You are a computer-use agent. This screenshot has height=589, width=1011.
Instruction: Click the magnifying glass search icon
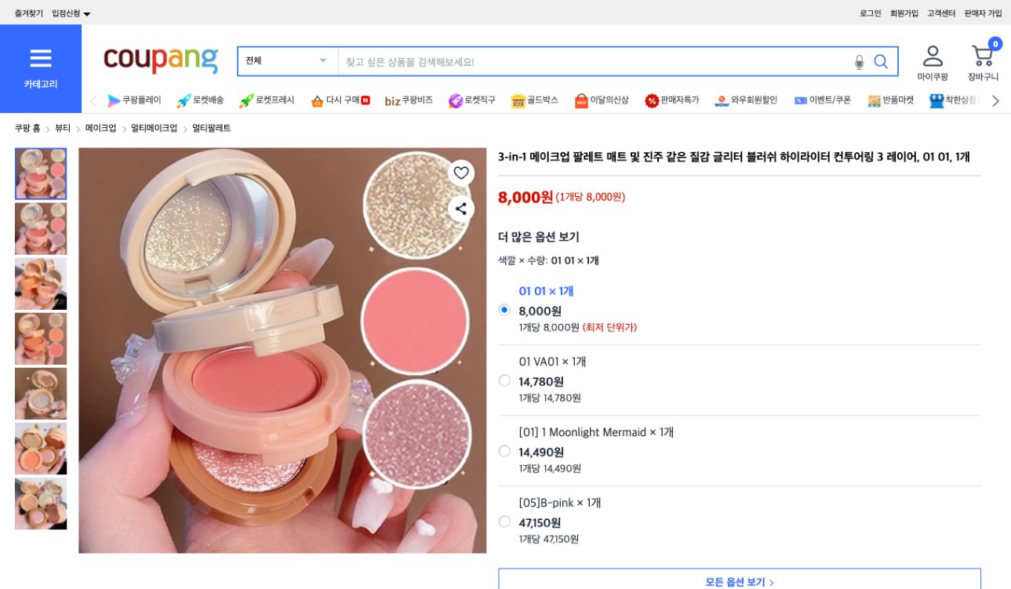pos(882,61)
